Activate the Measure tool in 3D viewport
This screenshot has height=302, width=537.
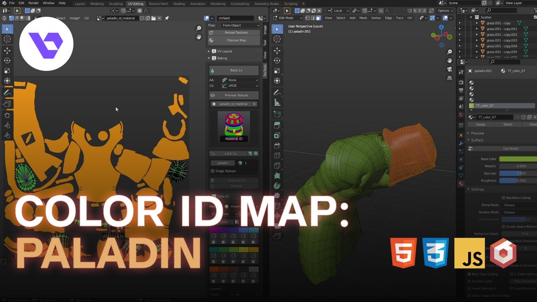[x=277, y=102]
